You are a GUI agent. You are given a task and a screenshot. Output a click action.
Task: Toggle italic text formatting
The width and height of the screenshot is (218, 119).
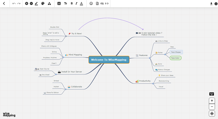click(x=76, y=4)
